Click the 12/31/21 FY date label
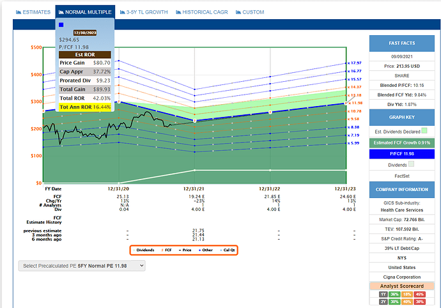Viewport: 441px width, 308px height. [x=194, y=189]
